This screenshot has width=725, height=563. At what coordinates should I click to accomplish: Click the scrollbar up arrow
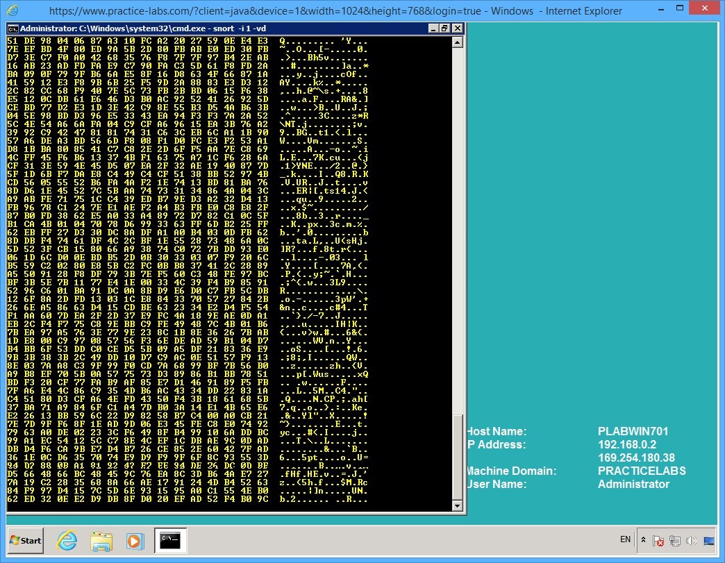[458, 42]
